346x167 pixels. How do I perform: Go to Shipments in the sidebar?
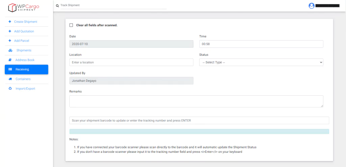tap(24, 50)
